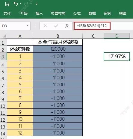Image resolution: width=133 pixels, height=139 pixels.
Task: Click the 还款期数 header cell
Action: pos(20,49)
